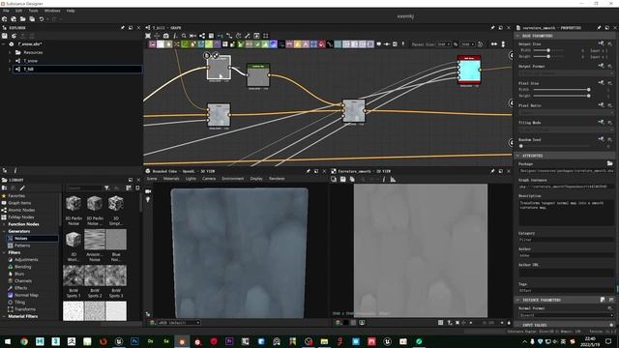619x348 pixels.
Task: Open the Output Format dropdown
Action: [566, 73]
